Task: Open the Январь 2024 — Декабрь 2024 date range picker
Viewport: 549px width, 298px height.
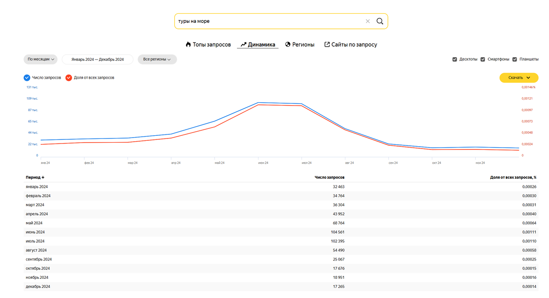Action: (x=97, y=59)
